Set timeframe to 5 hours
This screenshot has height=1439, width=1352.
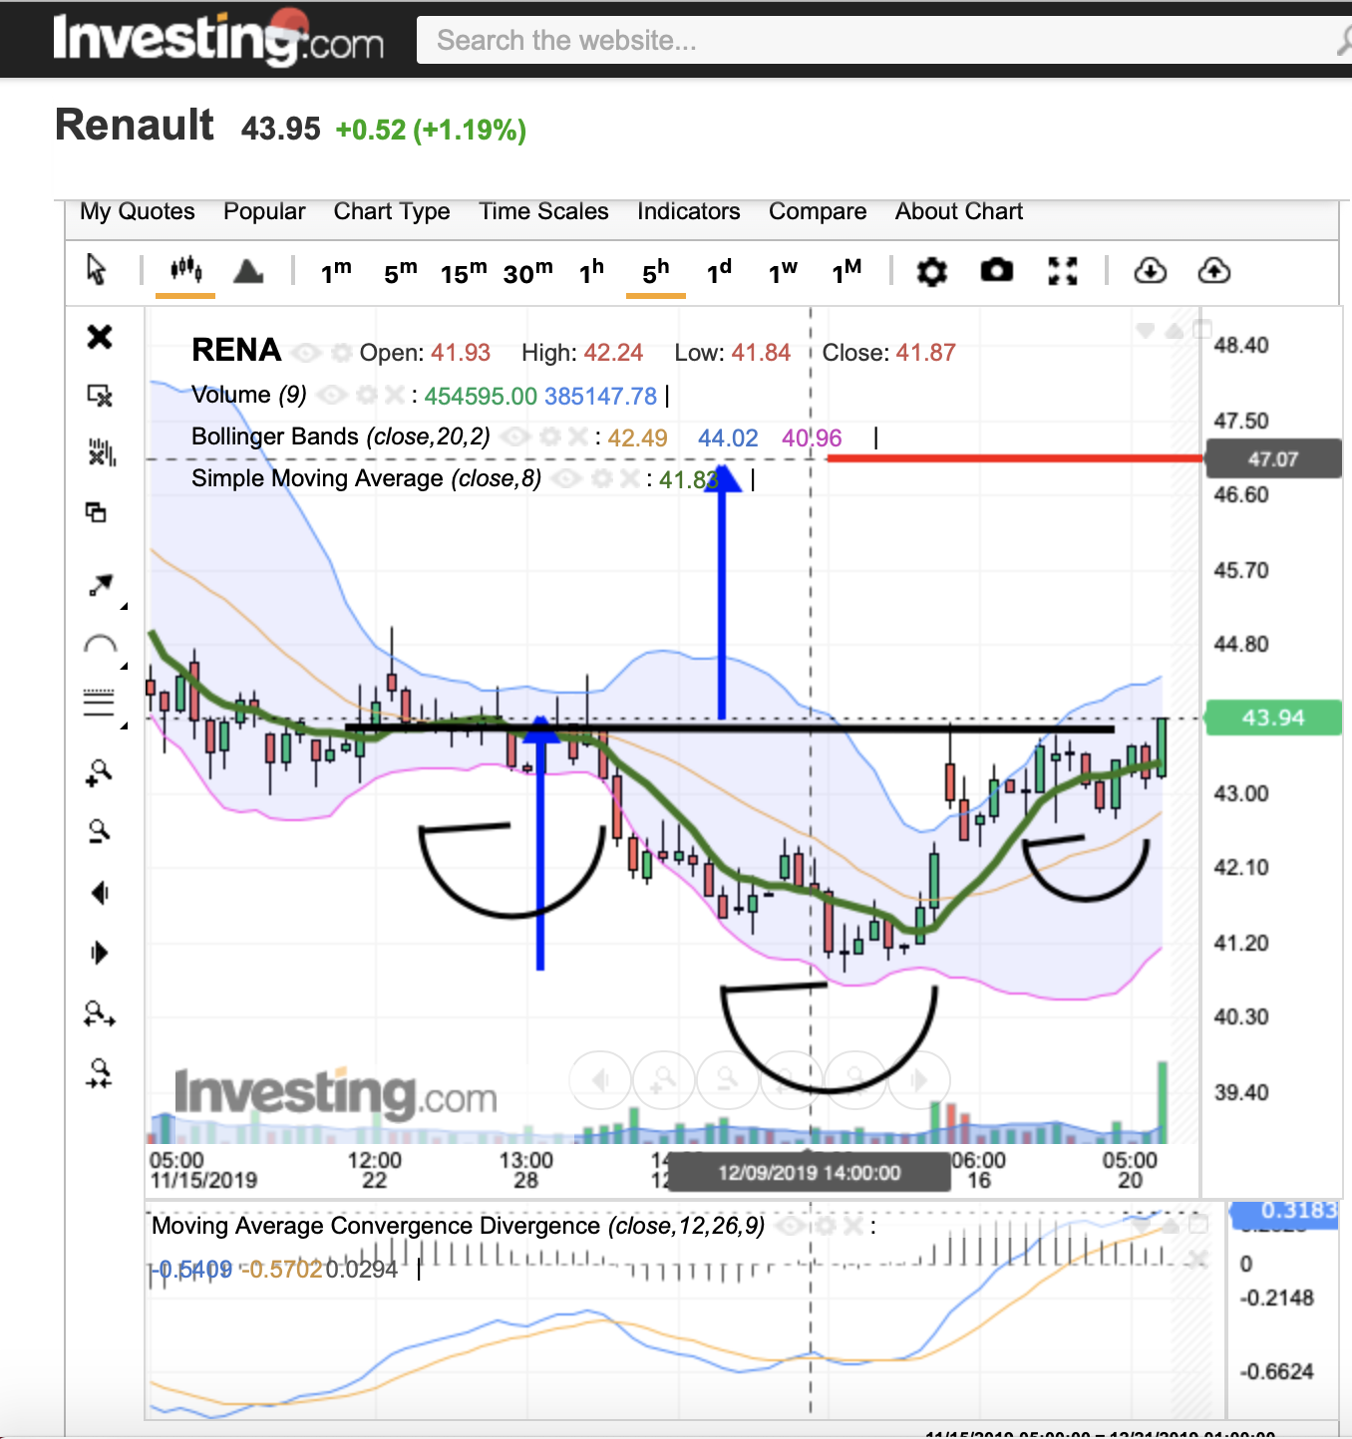[x=655, y=271]
